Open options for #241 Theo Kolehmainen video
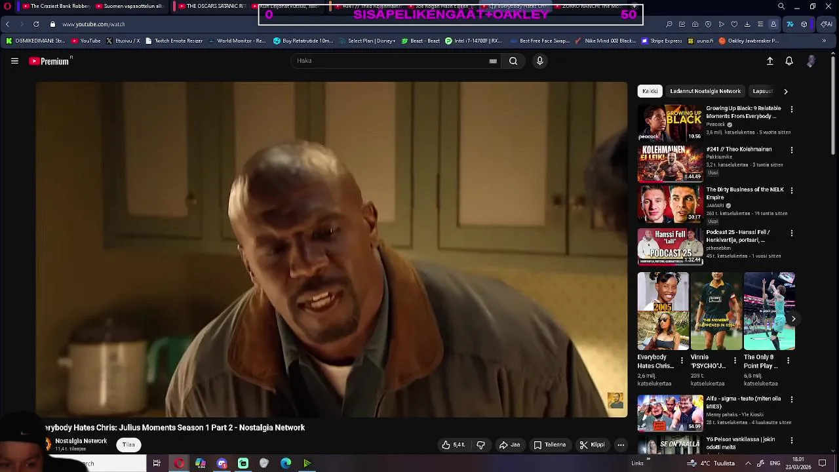The width and height of the screenshot is (839, 472). click(x=791, y=150)
